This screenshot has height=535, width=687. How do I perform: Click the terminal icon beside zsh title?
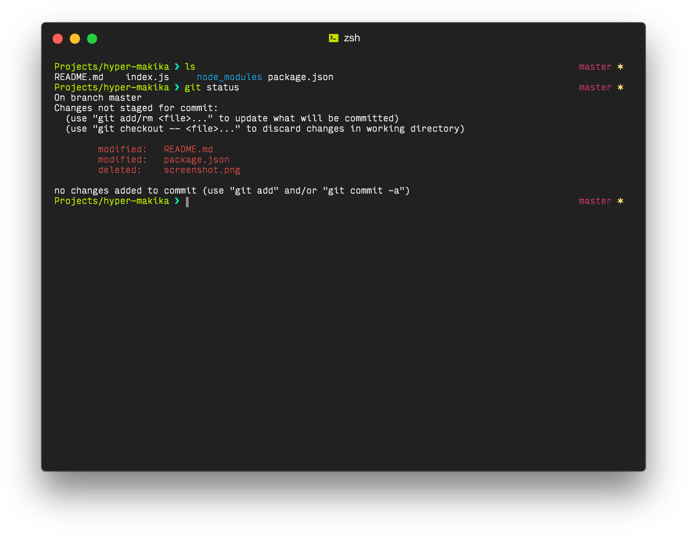pyautogui.click(x=334, y=38)
